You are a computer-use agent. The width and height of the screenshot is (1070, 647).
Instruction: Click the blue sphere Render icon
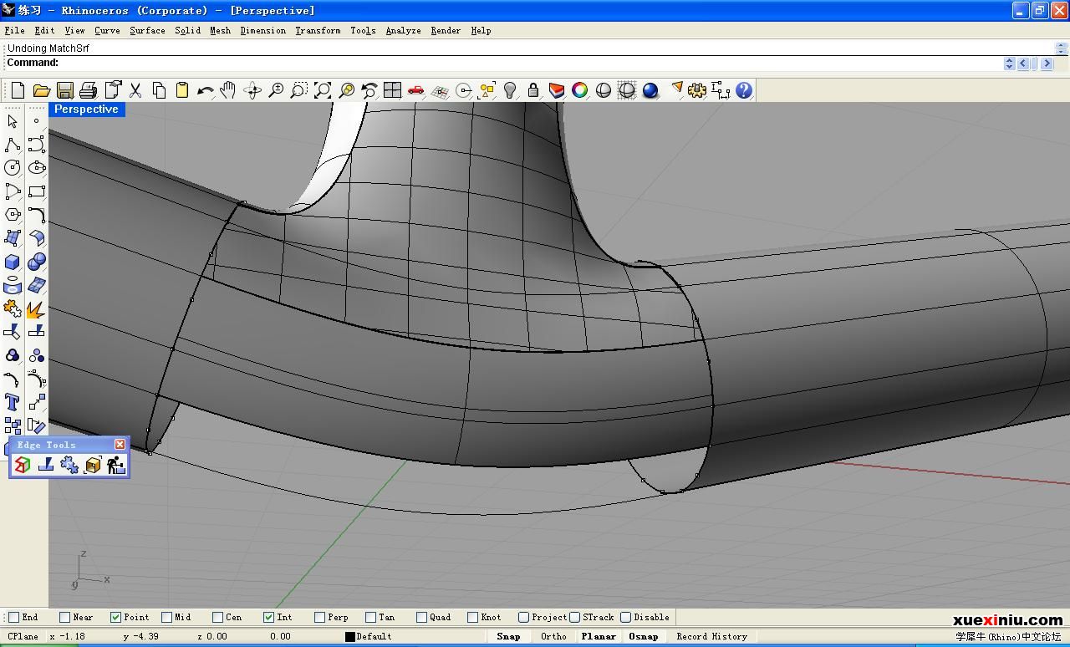click(650, 90)
